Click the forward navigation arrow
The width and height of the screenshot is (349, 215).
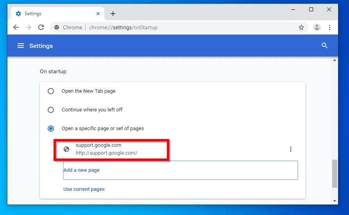[x=29, y=27]
